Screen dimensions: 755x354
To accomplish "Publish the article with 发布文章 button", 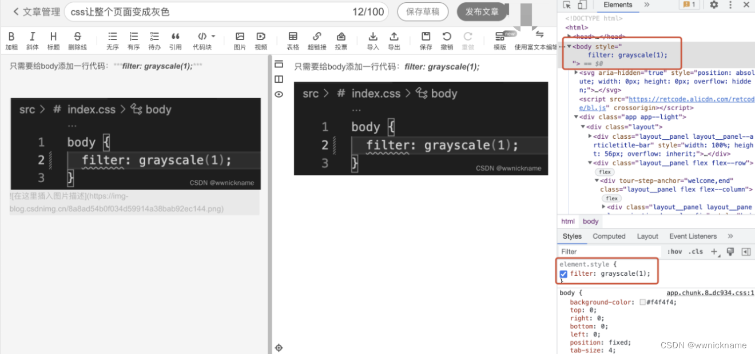I will pos(482,11).
